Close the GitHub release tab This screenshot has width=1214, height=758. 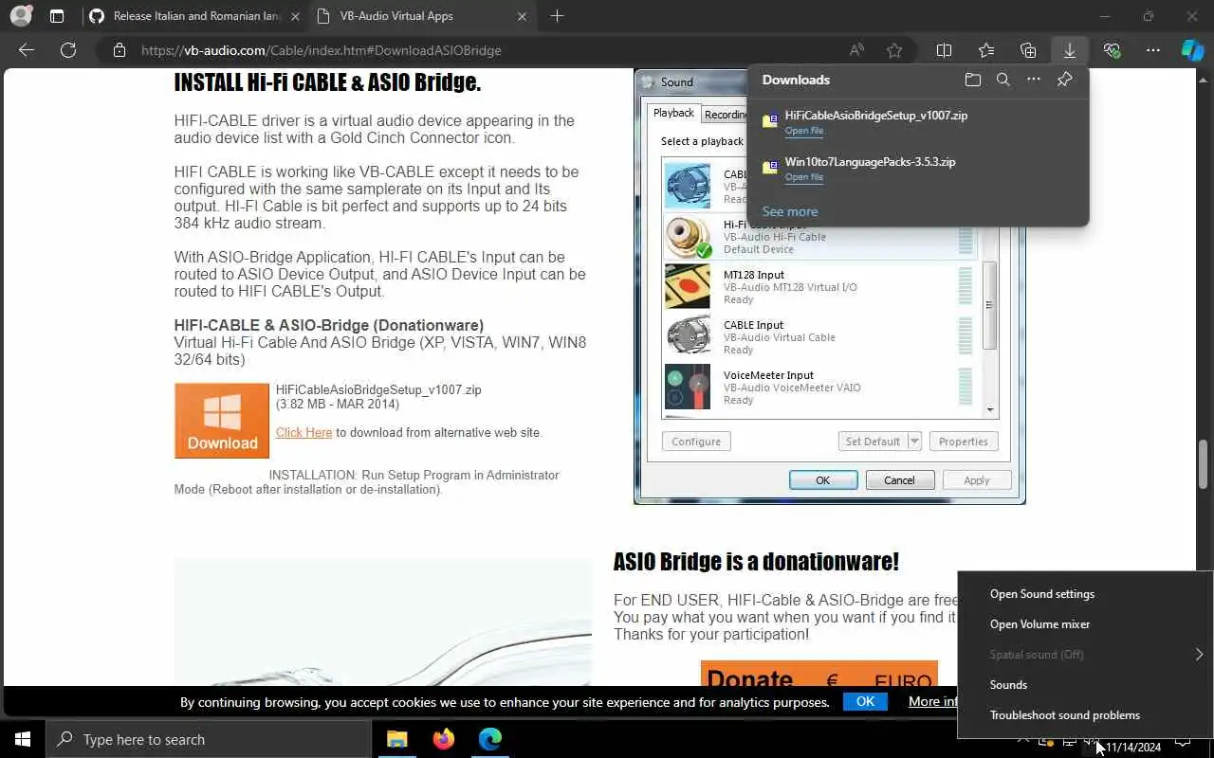pyautogui.click(x=295, y=16)
